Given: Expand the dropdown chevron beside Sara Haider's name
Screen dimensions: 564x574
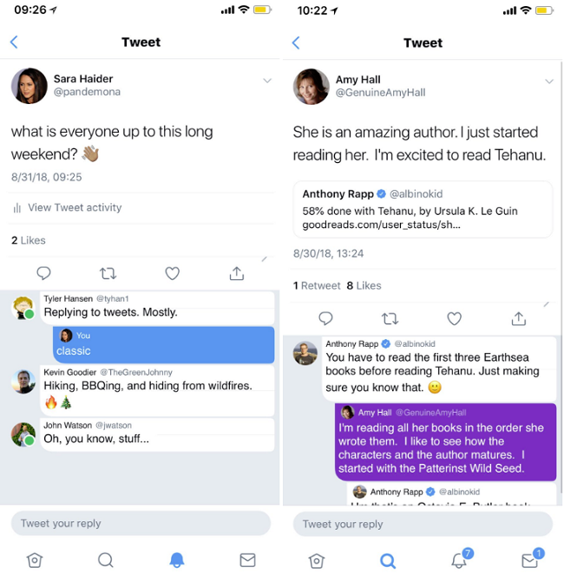Looking at the screenshot, I should (267, 81).
